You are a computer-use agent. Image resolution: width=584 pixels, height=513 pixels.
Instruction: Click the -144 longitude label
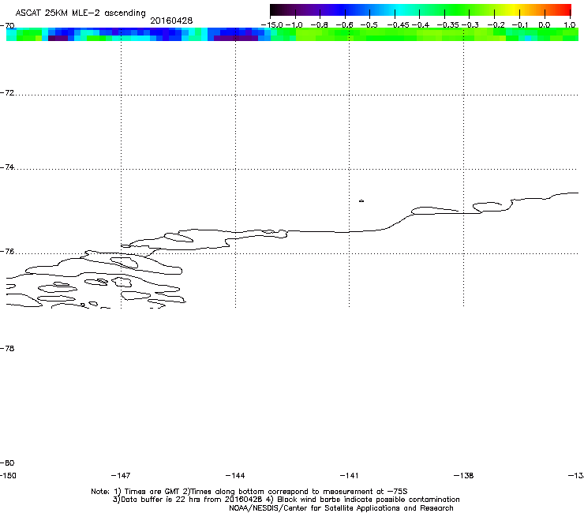coord(235,476)
